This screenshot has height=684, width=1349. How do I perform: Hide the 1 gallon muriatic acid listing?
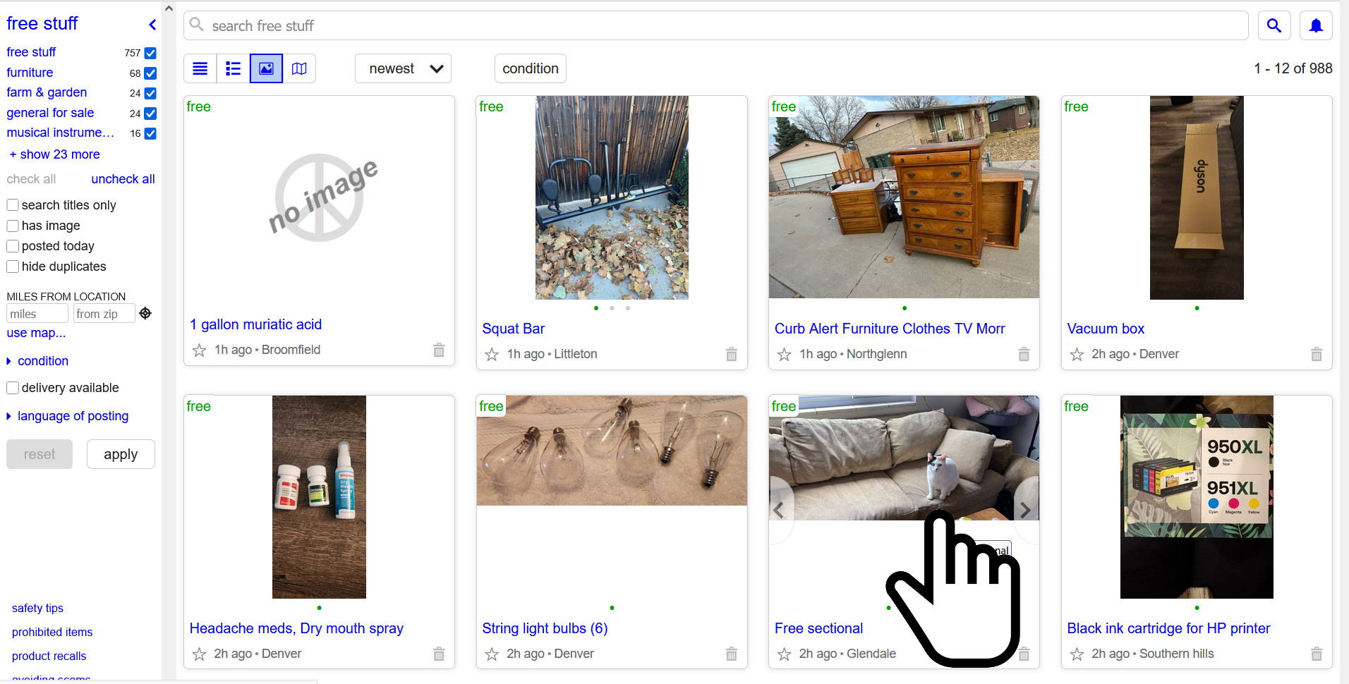pos(439,350)
